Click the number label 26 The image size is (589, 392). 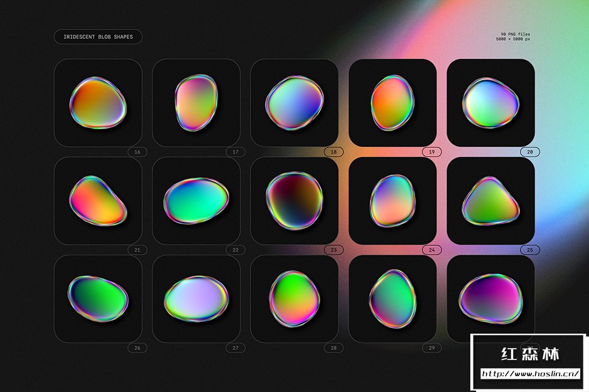pos(137,348)
